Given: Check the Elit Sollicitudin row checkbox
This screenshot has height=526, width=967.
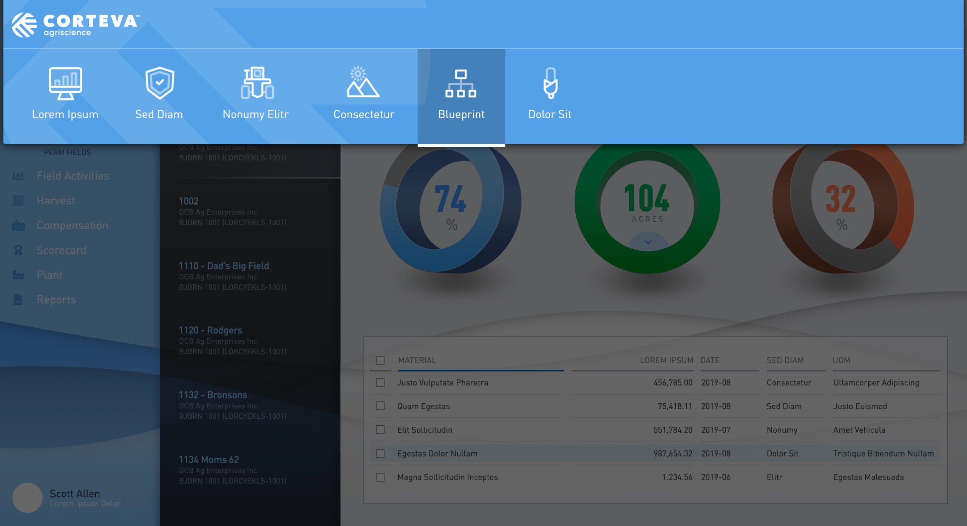Looking at the screenshot, I should point(380,430).
